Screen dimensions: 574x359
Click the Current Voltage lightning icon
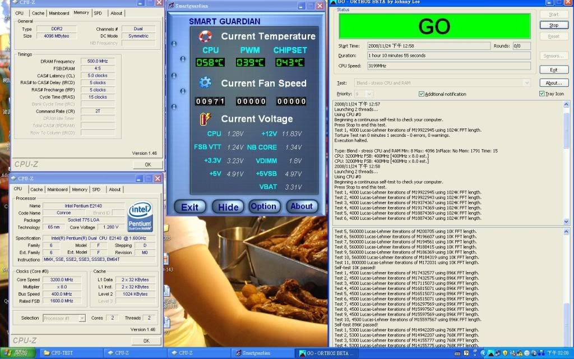205,119
